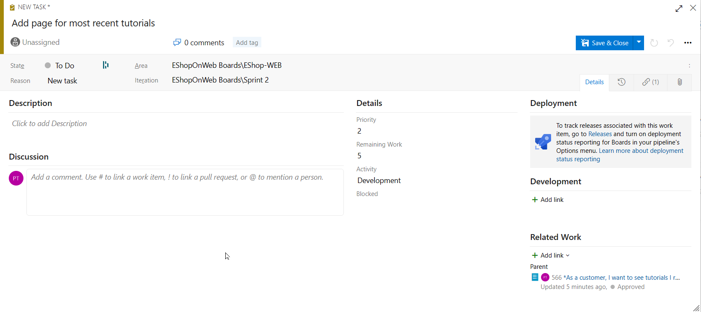Viewport: 701px width, 312px height.
Task: Open parent item 566 link
Action: (x=615, y=278)
